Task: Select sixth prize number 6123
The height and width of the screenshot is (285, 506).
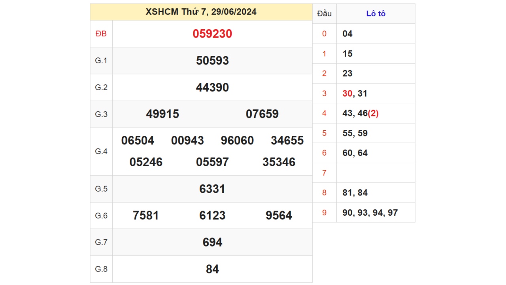Action: pyautogui.click(x=212, y=215)
